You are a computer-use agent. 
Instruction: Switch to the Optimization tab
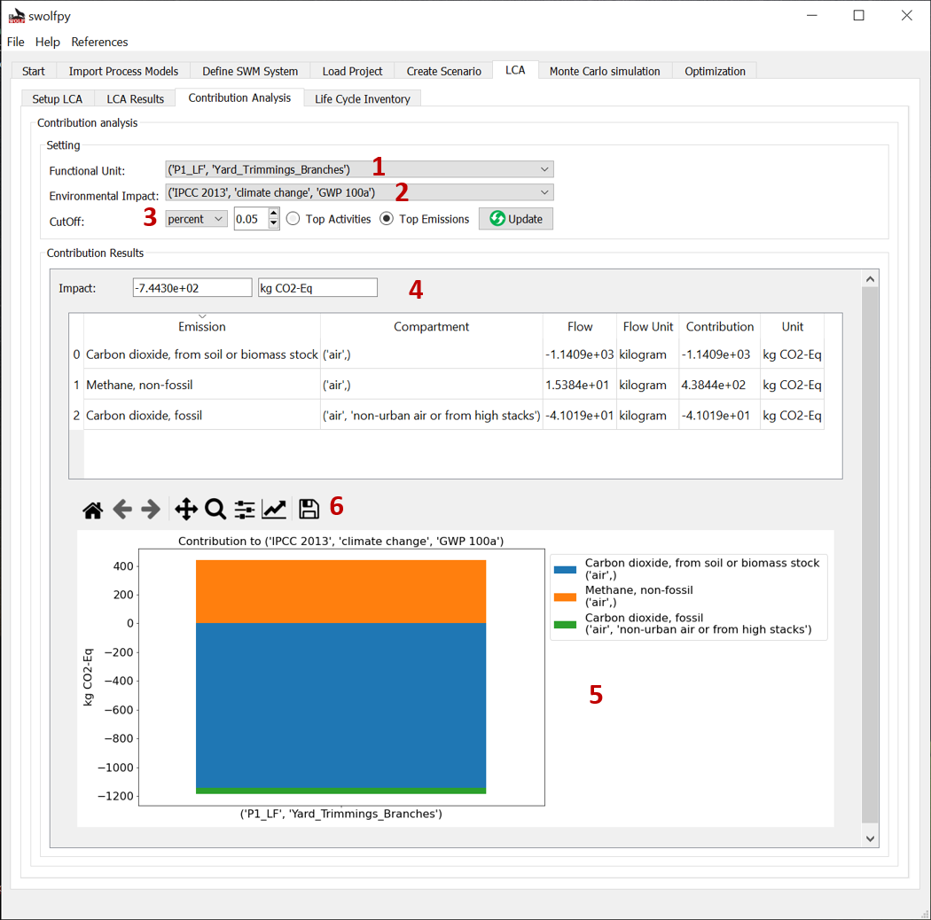pyautogui.click(x=715, y=71)
